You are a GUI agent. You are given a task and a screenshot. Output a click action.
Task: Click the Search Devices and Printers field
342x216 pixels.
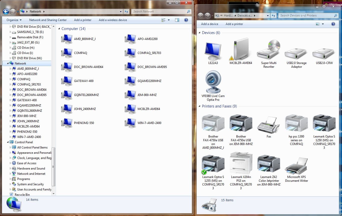[x=308, y=15]
